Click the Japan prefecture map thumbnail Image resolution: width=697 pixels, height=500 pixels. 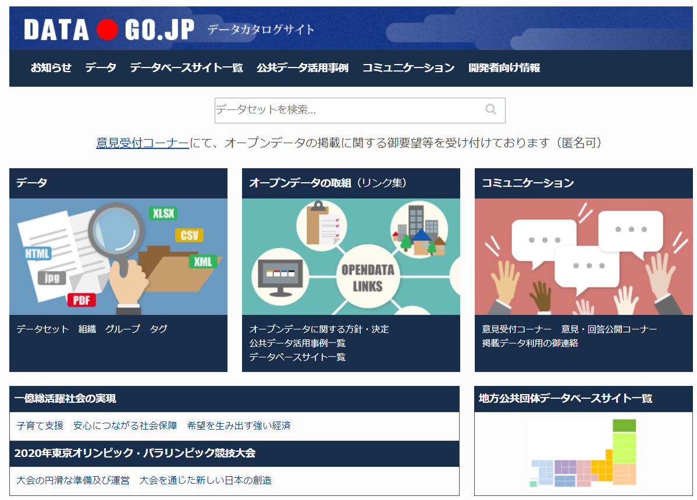(x=583, y=453)
